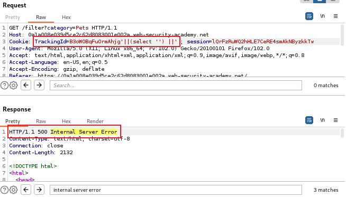Screen dimensions: 346x197
Task: Open search settings gear under Response
Action: click(x=13, y=190)
